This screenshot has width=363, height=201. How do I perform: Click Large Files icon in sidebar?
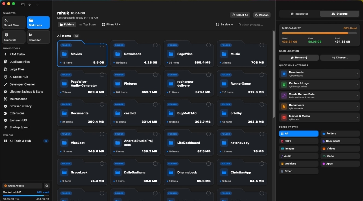(x=5, y=69)
